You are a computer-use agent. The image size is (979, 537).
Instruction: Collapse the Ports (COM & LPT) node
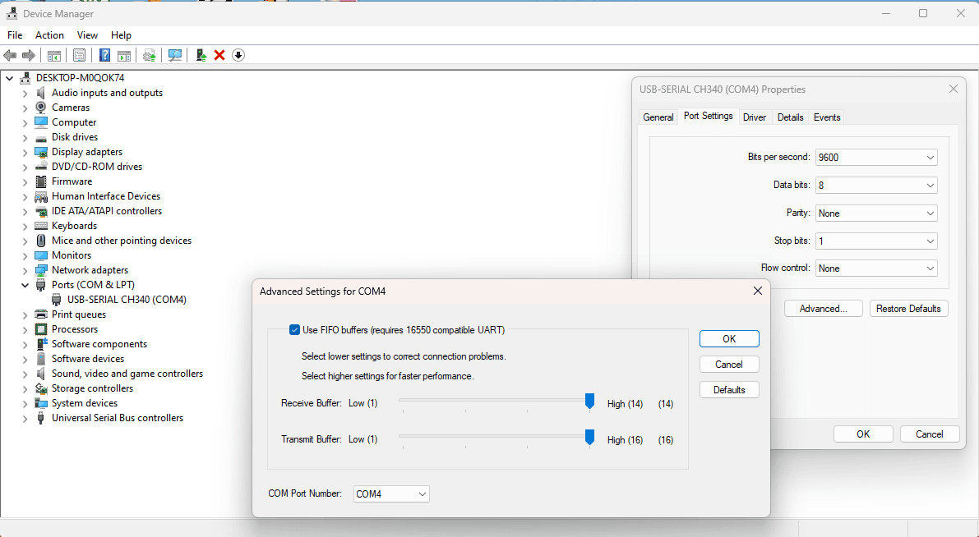tap(25, 285)
